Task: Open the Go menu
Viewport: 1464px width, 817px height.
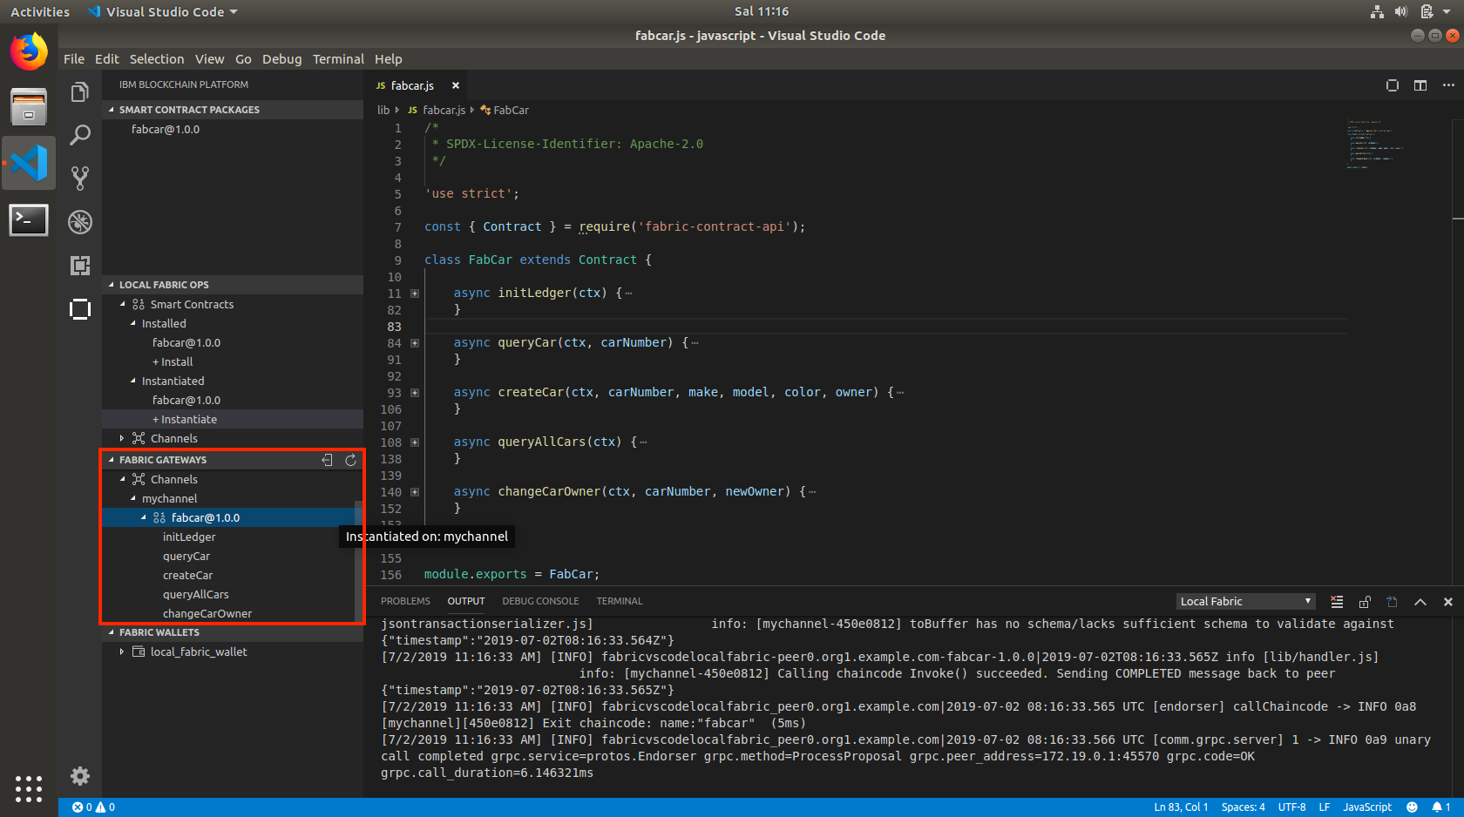Action: (243, 59)
